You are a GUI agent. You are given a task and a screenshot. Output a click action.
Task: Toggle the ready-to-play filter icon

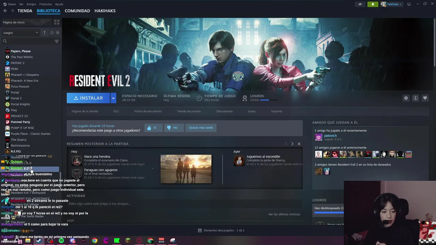58,33
